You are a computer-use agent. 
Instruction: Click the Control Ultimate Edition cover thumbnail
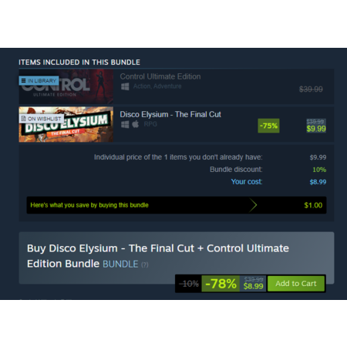(66, 86)
